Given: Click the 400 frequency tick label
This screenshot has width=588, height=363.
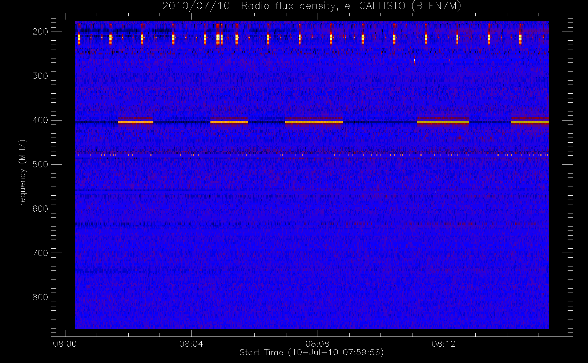Looking at the screenshot, I should coord(40,120).
